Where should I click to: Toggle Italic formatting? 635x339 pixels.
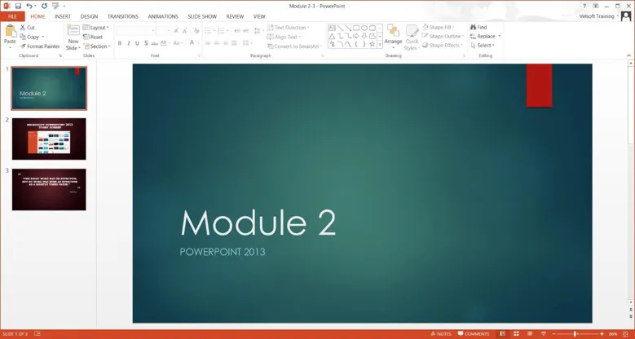[x=128, y=43]
